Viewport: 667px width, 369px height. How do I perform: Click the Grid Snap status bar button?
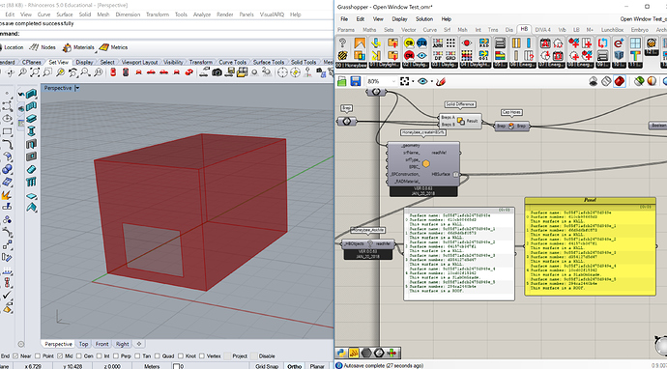pos(267,366)
